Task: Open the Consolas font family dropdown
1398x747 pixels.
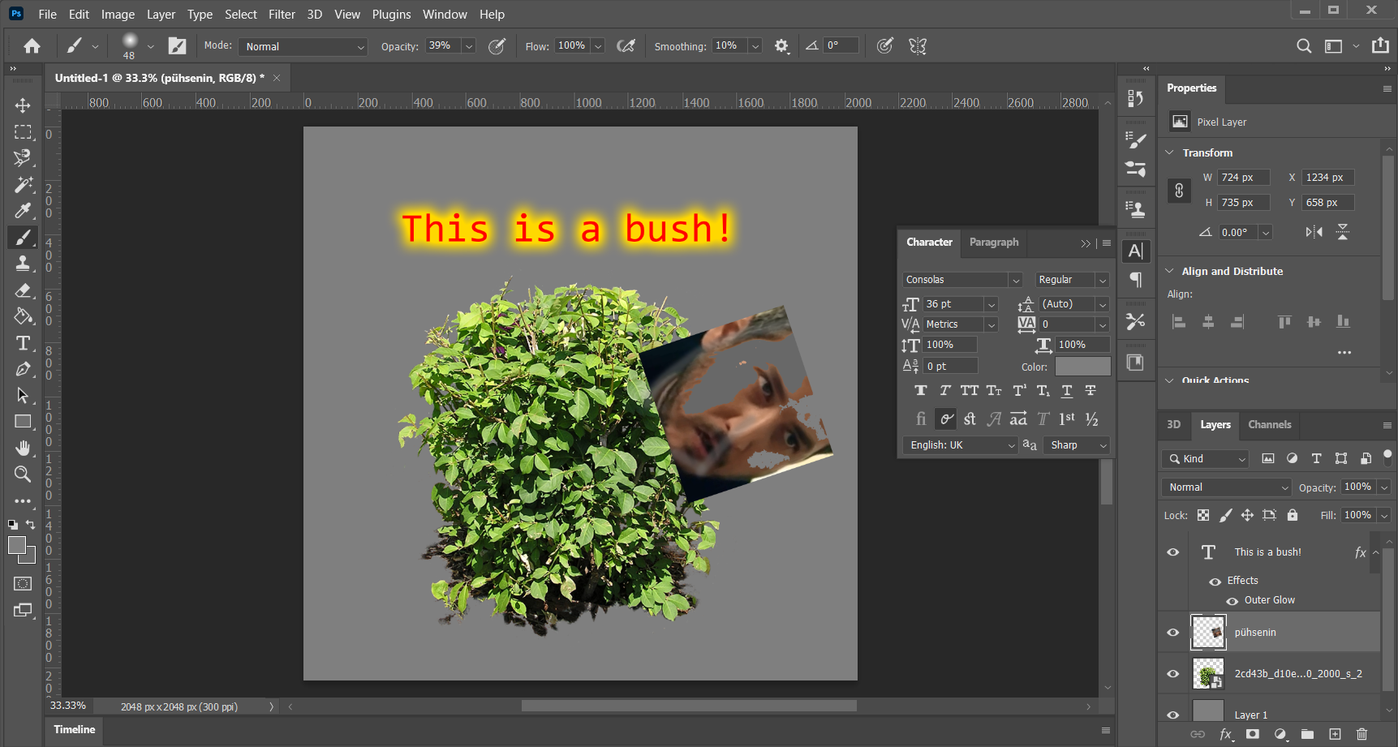Action: (x=962, y=280)
